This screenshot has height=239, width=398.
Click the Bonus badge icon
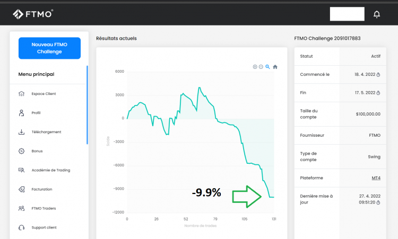point(22,151)
